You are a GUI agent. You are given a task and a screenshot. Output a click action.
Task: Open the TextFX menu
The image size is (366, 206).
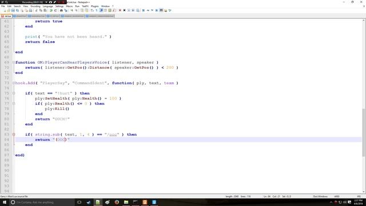click(x=85, y=6)
